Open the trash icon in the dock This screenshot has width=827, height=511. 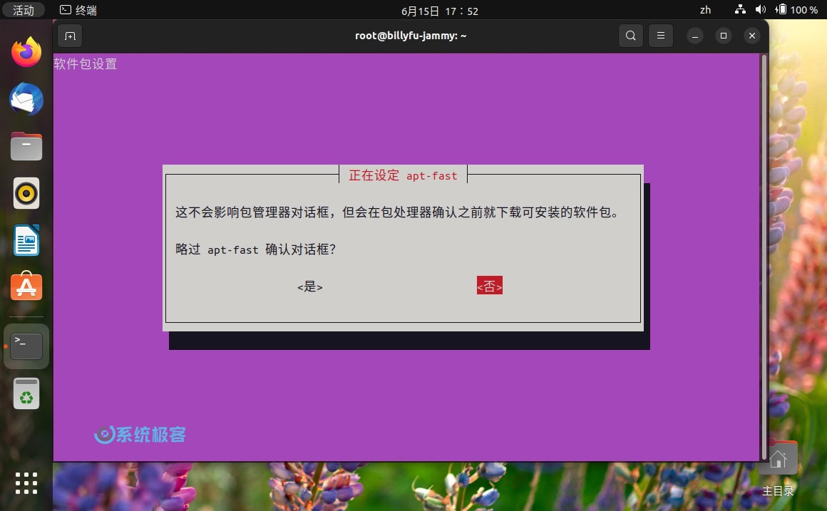26,393
